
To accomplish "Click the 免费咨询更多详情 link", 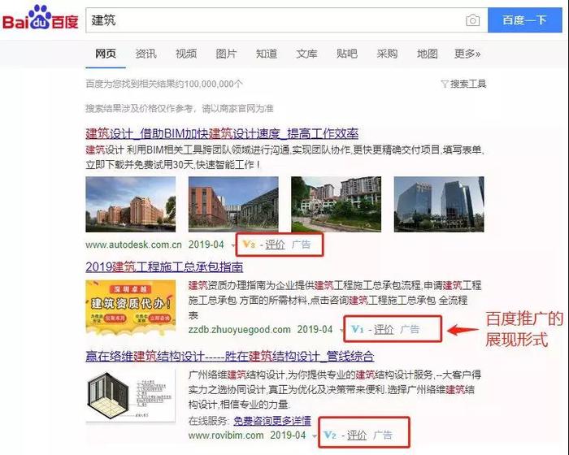I will click(x=272, y=421).
